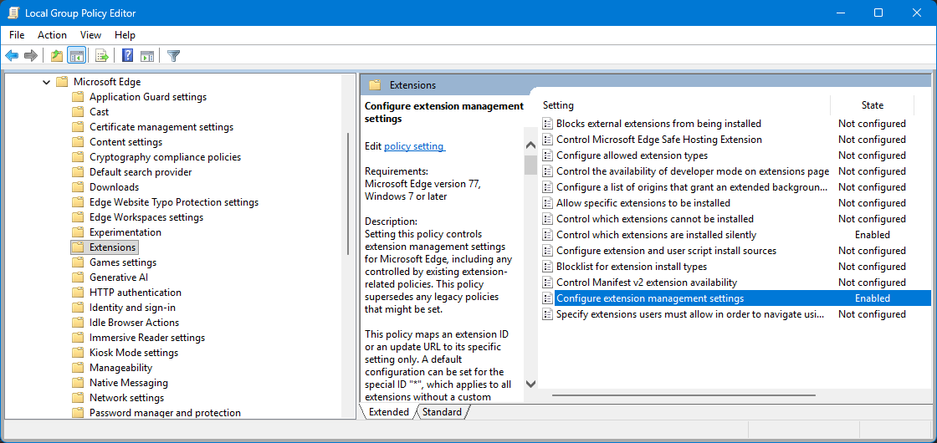Click the Back arrow toolbar icon
The width and height of the screenshot is (937, 443).
[x=12, y=56]
